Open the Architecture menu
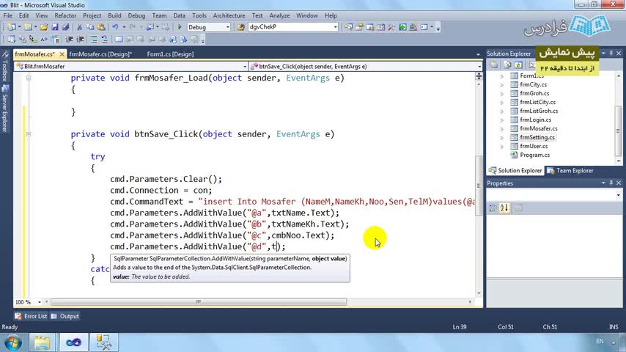The image size is (626, 352). coord(229,15)
